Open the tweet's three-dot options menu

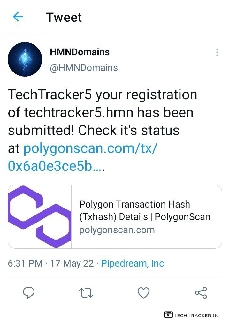pos(217,52)
